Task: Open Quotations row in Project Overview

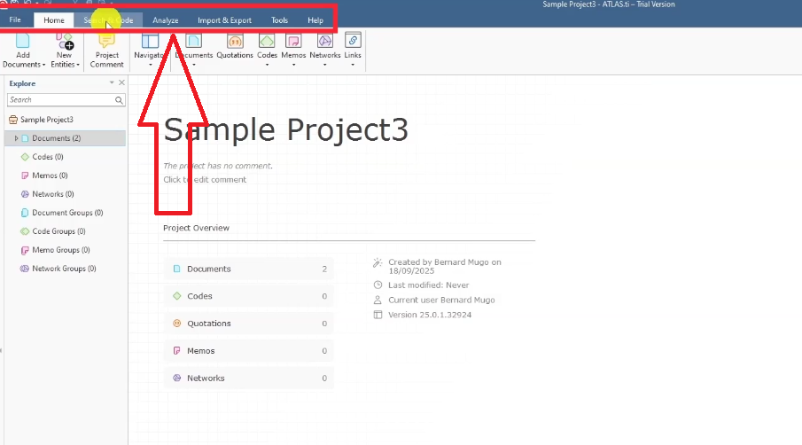Action: pyautogui.click(x=249, y=324)
